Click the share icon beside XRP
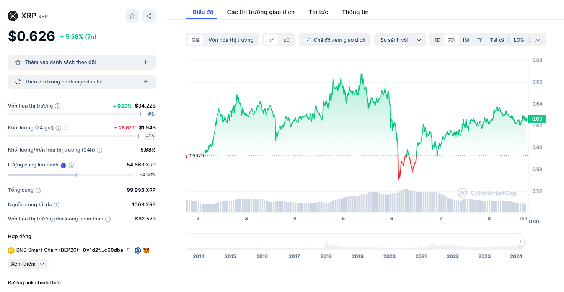Screen dimensions: 564x292 pos(149,16)
